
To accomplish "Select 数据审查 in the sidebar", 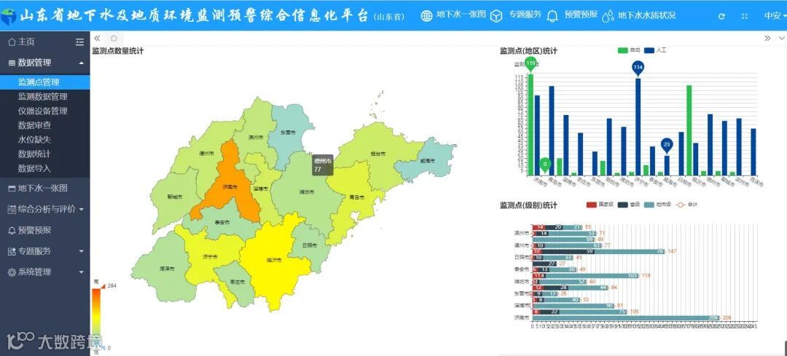I will [x=44, y=124].
